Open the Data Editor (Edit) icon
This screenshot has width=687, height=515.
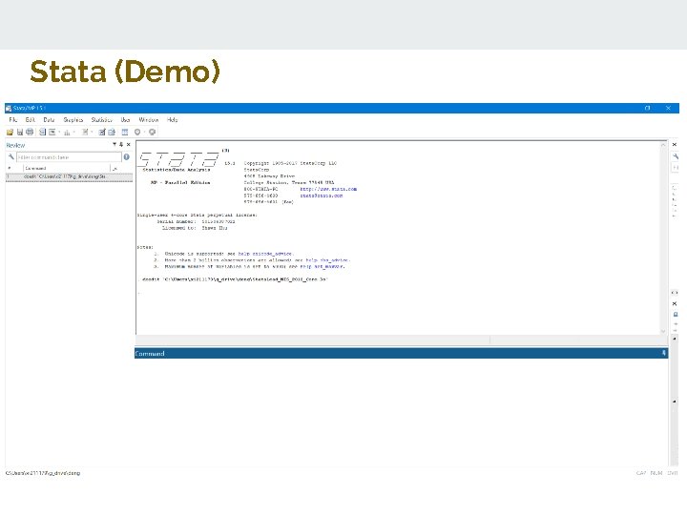click(x=102, y=132)
